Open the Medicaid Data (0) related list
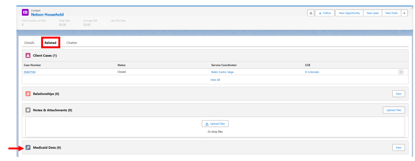This screenshot has width=415, height=161. 47,148
